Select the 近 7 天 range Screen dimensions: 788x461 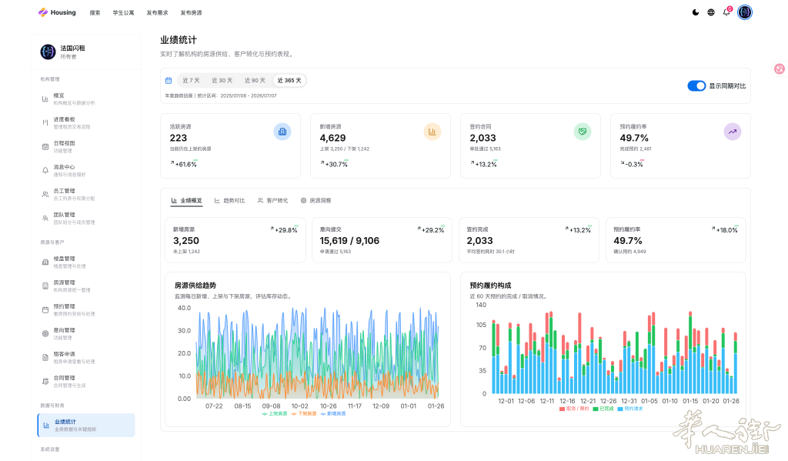[x=191, y=81]
